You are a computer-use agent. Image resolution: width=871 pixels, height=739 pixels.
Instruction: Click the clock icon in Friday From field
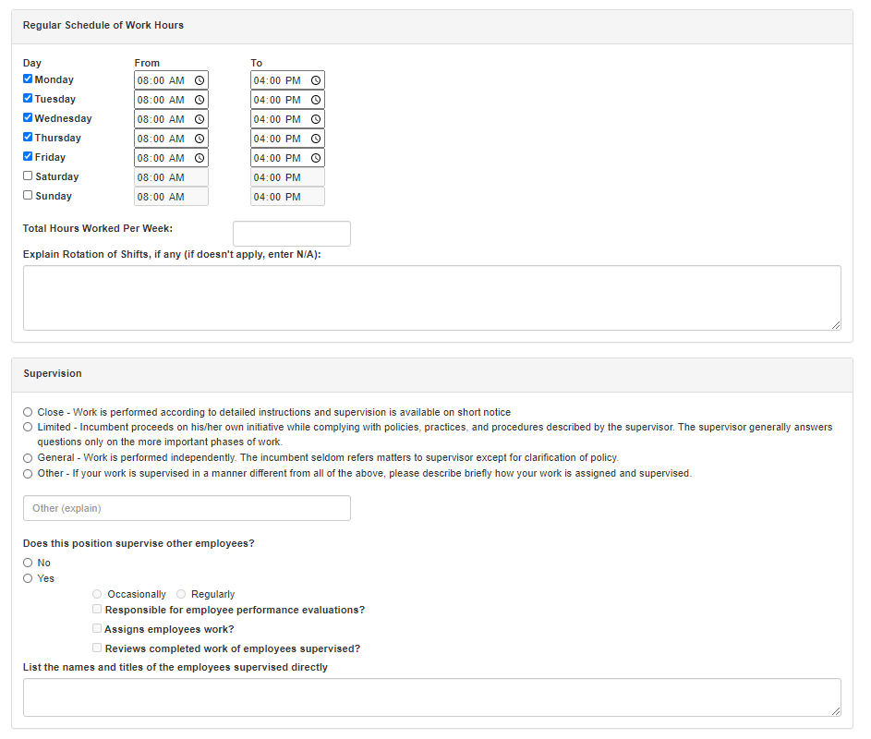(x=200, y=158)
